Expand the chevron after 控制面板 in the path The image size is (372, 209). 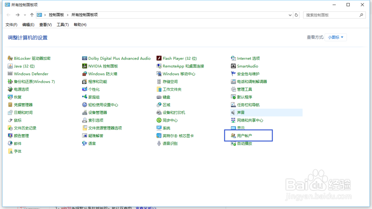68,15
